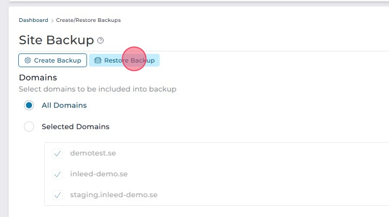Click the demotest.se domain name
389x217 pixels.
coord(90,153)
